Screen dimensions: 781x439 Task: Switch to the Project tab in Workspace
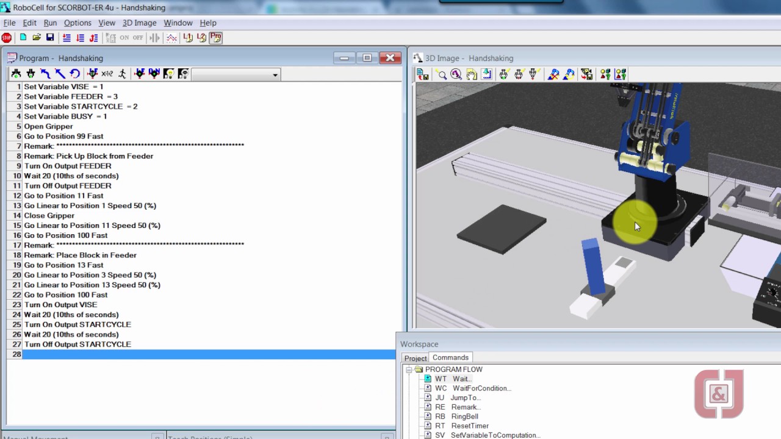pos(416,358)
